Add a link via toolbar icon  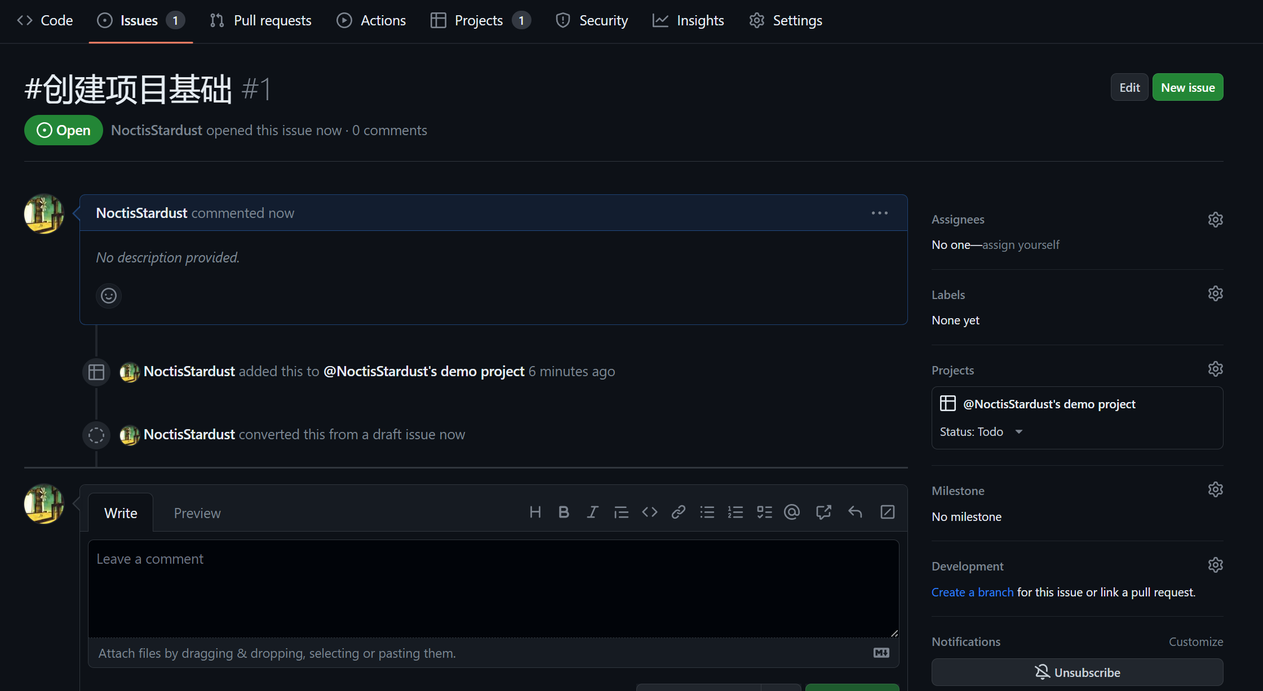coord(679,512)
